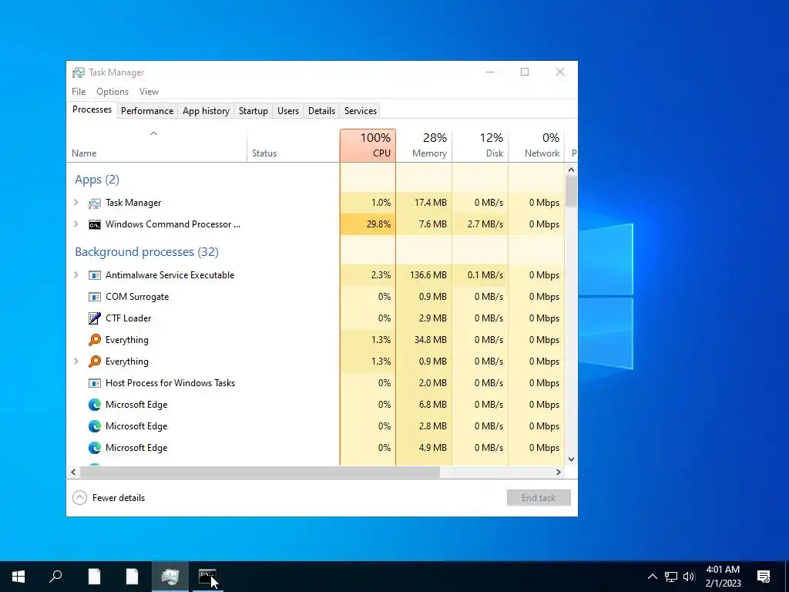The height and width of the screenshot is (592, 789).
Task: Open the View menu
Action: click(149, 92)
